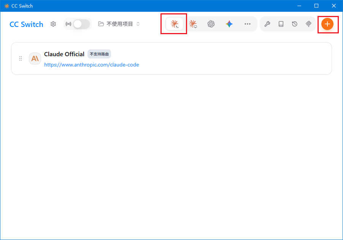Screen dimensions: 343x240
Task: Select the Gemini sparkle app icon
Action: pyautogui.click(x=229, y=24)
